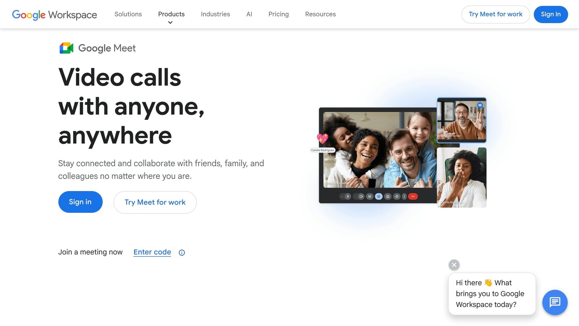Open the camera options arrow
The height and width of the screenshot is (326, 579).
[x=356, y=196]
